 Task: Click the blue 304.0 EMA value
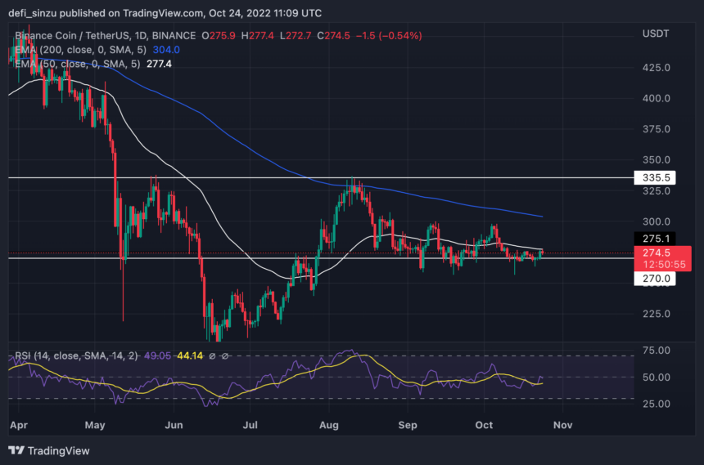(x=166, y=50)
